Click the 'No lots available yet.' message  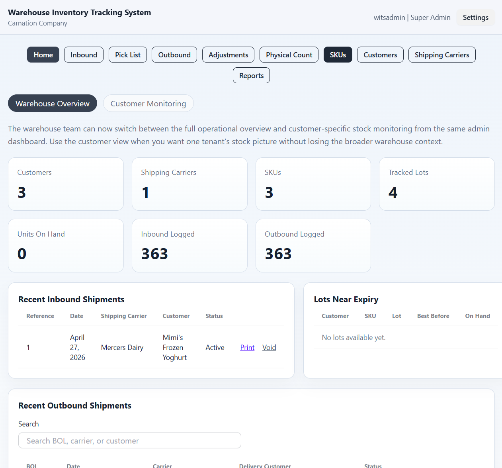(x=354, y=337)
